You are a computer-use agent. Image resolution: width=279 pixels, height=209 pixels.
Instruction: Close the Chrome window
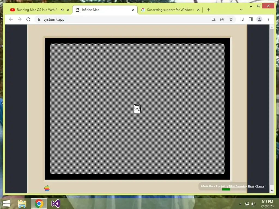click(x=268, y=6)
